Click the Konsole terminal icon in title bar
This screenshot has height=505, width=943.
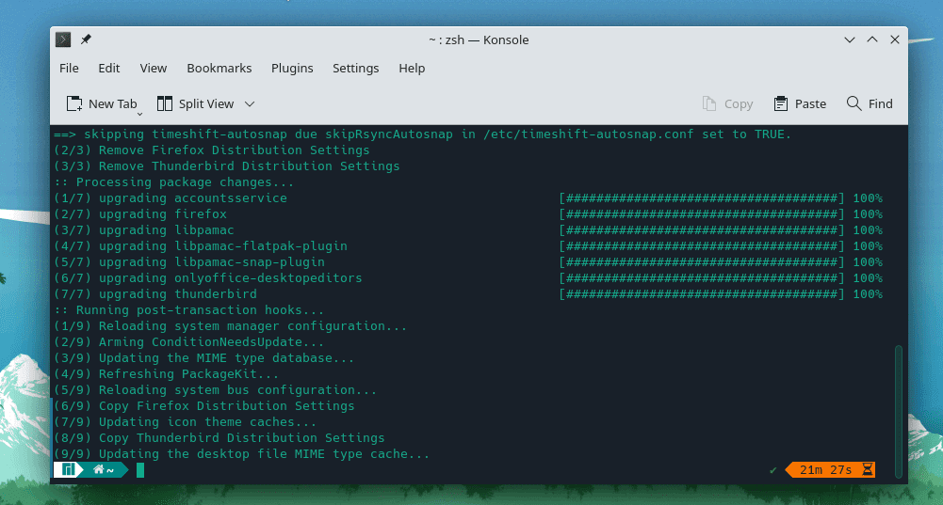tap(63, 39)
